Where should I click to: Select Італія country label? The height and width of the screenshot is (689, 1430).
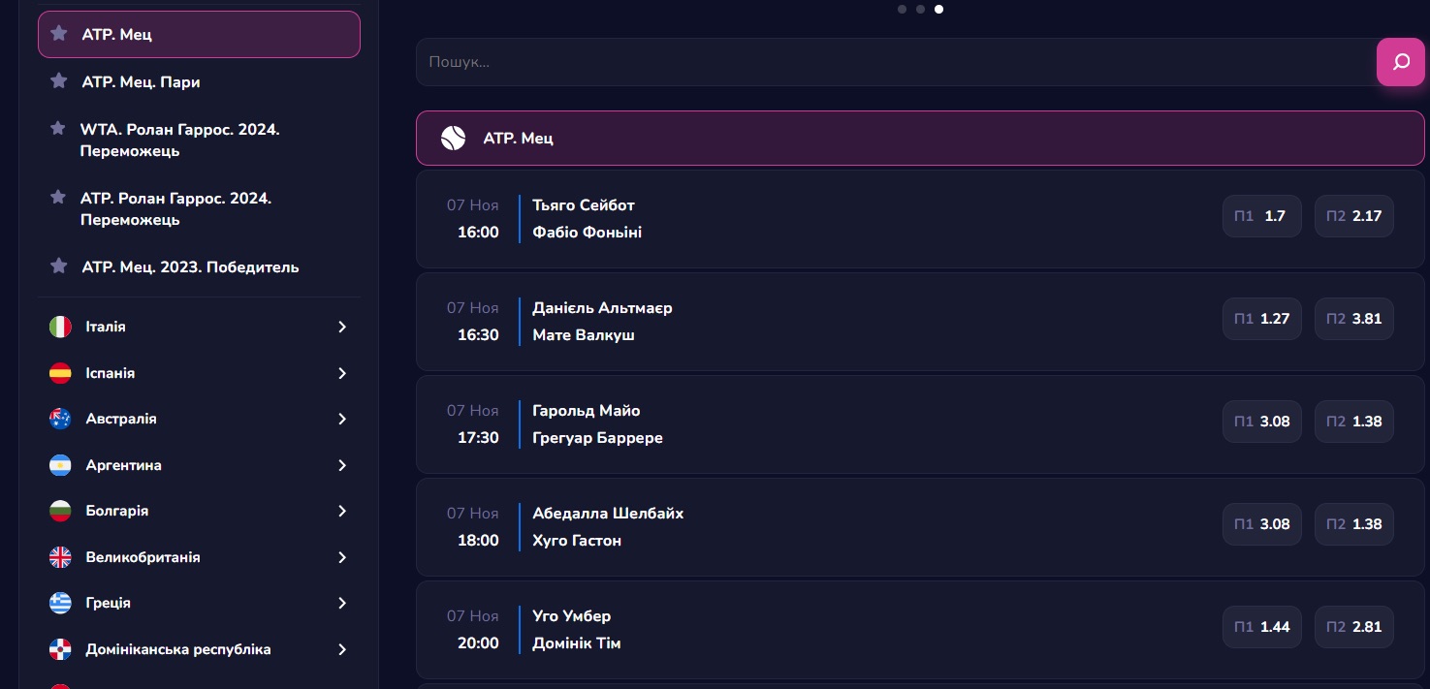[x=106, y=327]
